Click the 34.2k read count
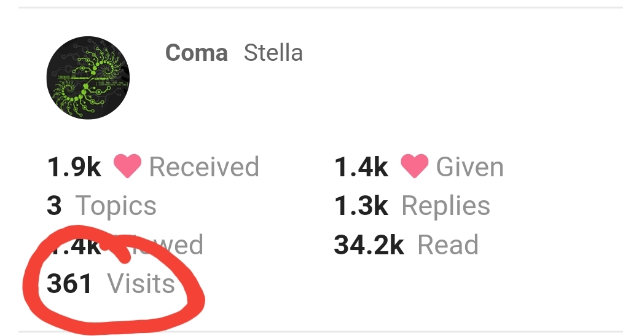 pyautogui.click(x=369, y=245)
